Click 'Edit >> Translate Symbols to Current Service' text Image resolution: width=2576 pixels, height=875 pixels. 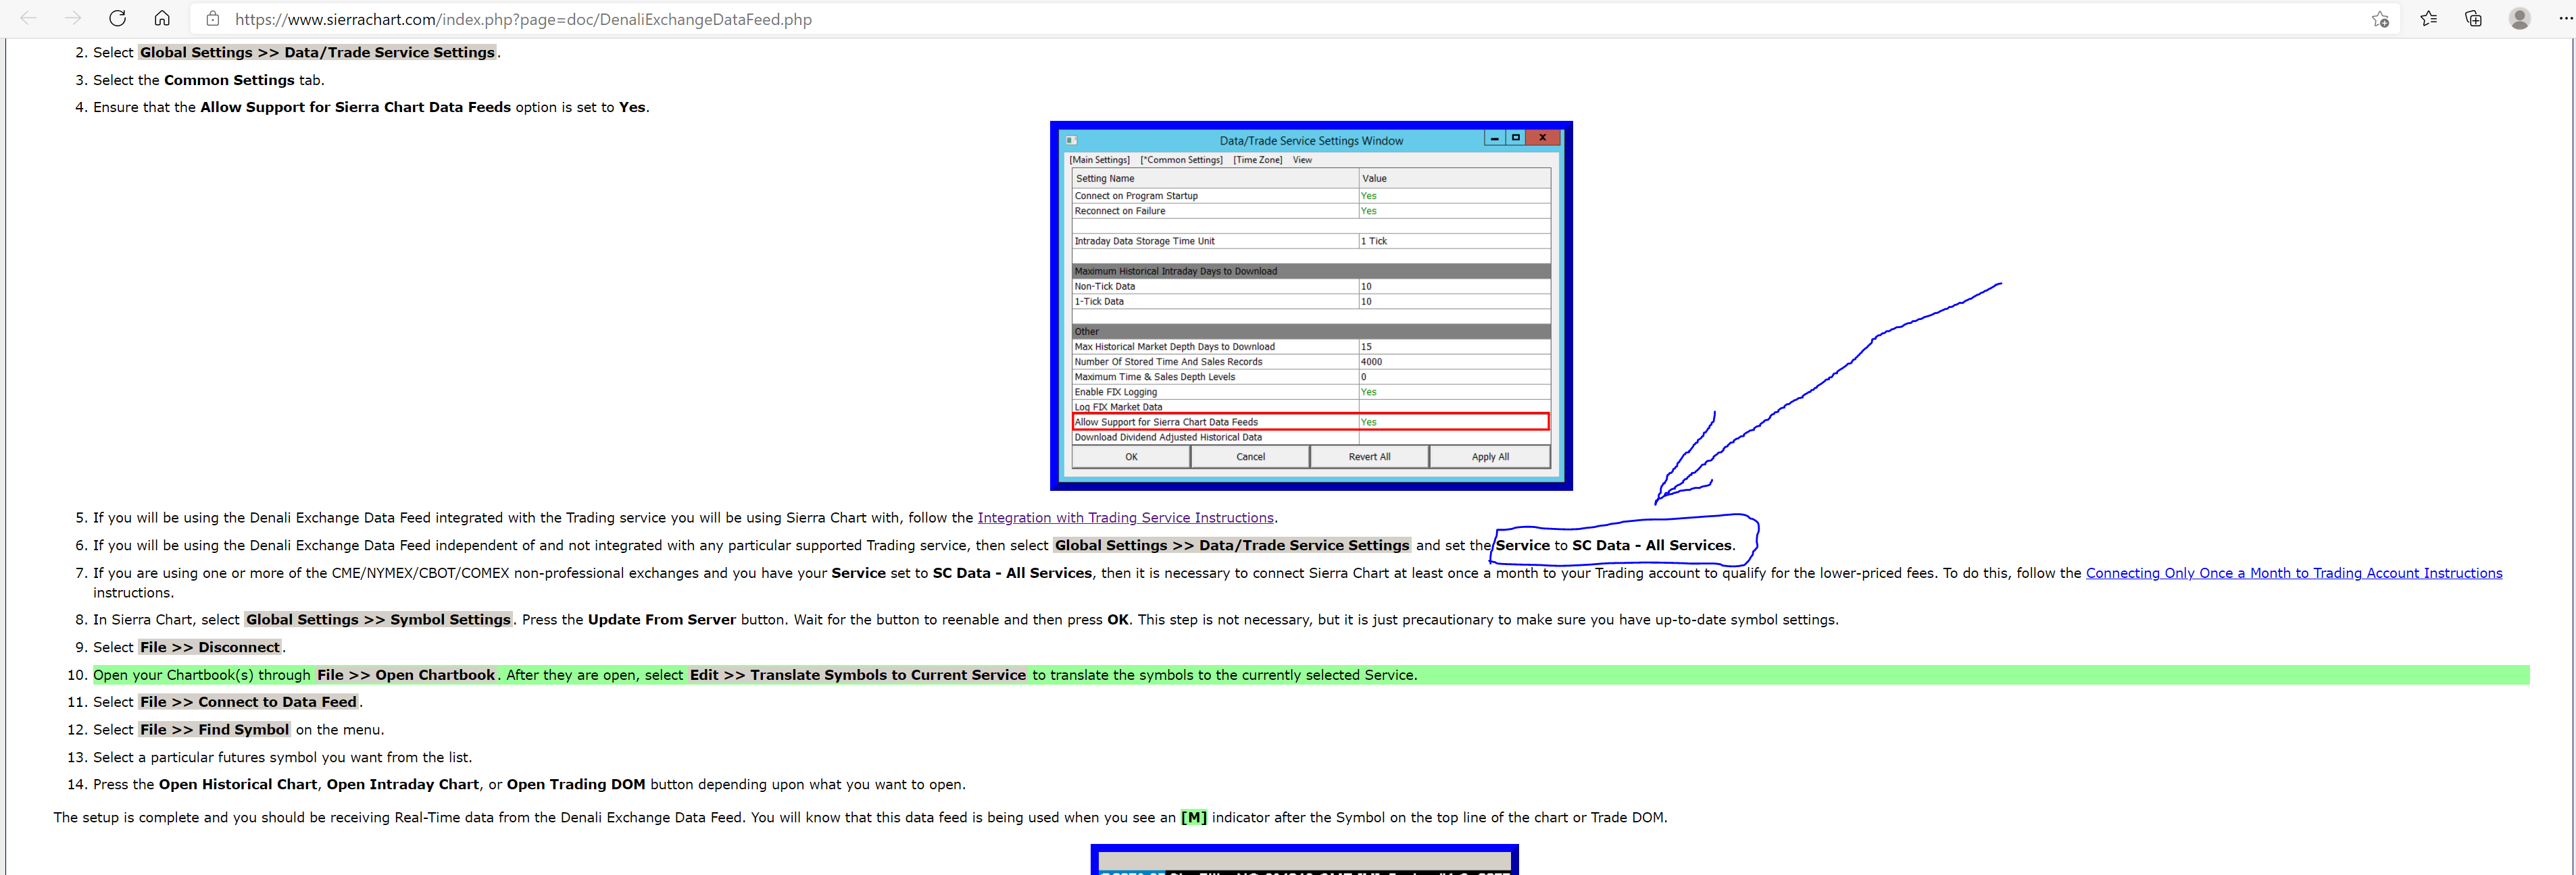(x=858, y=675)
